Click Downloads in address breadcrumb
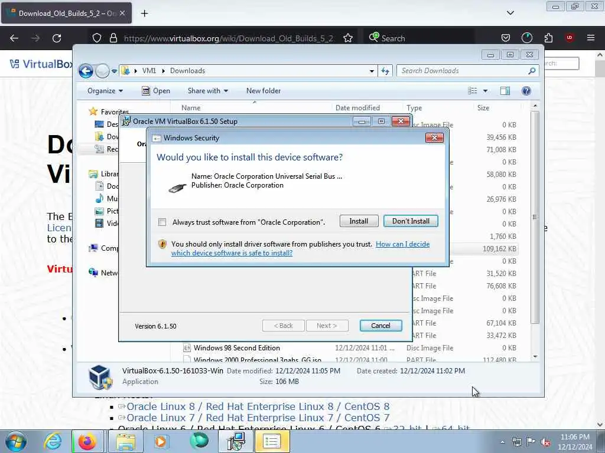The image size is (605, 453). tap(187, 71)
